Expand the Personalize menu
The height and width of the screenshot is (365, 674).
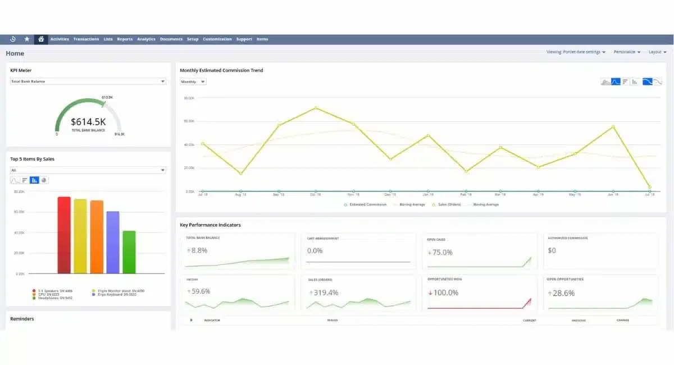pos(627,52)
